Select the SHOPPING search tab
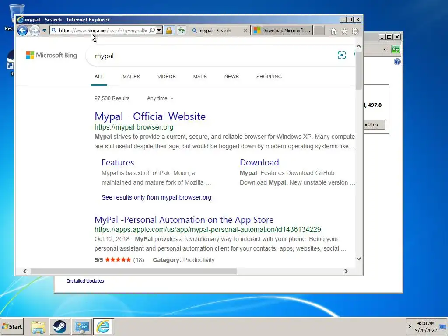Image resolution: width=448 pixels, height=336 pixels. click(269, 77)
